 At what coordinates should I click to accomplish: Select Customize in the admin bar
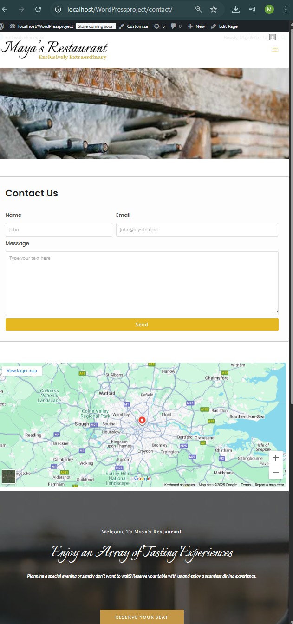(133, 26)
